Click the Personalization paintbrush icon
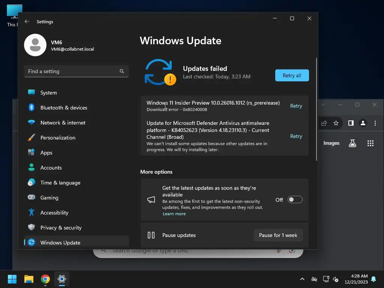The image size is (384, 288). tap(31, 137)
